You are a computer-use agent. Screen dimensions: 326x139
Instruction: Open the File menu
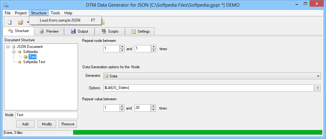click(x=8, y=13)
